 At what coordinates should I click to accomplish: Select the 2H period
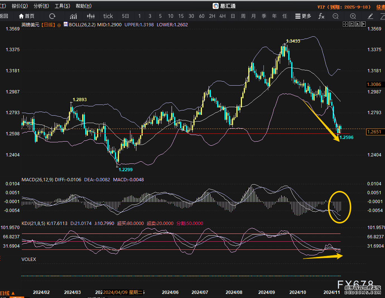[x=212, y=16]
